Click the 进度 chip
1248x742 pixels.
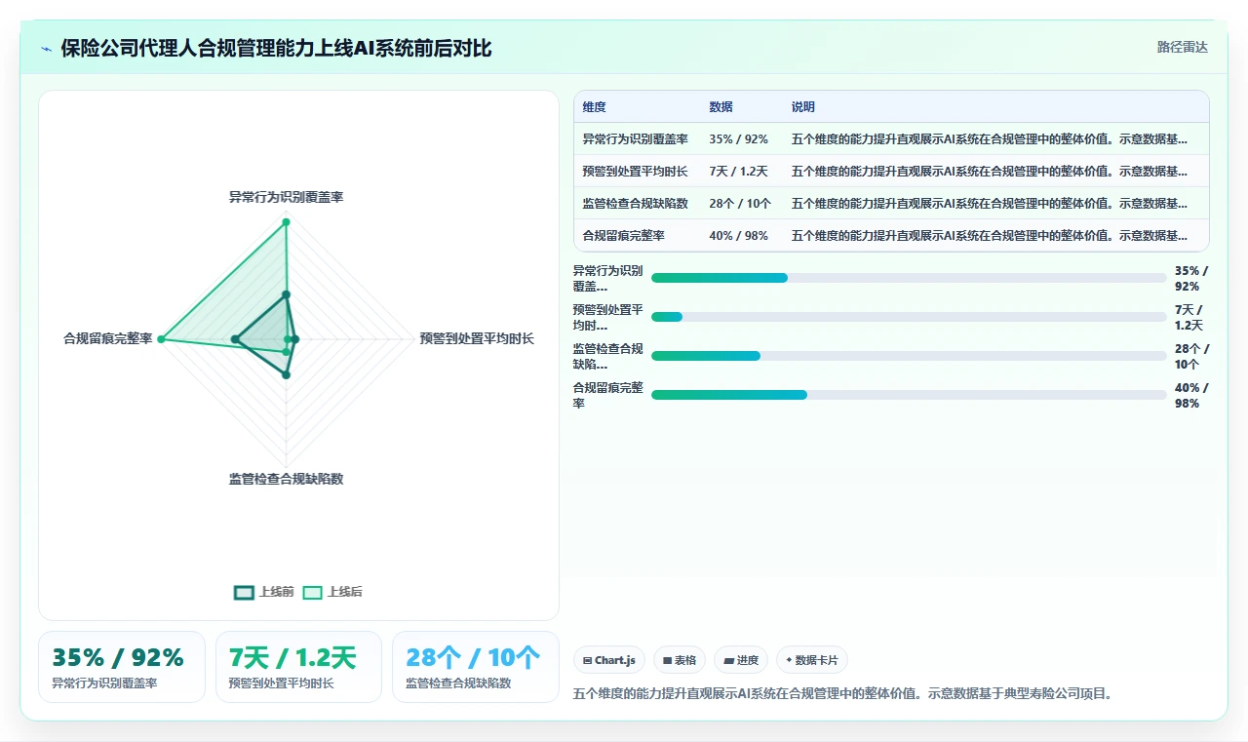pos(741,660)
